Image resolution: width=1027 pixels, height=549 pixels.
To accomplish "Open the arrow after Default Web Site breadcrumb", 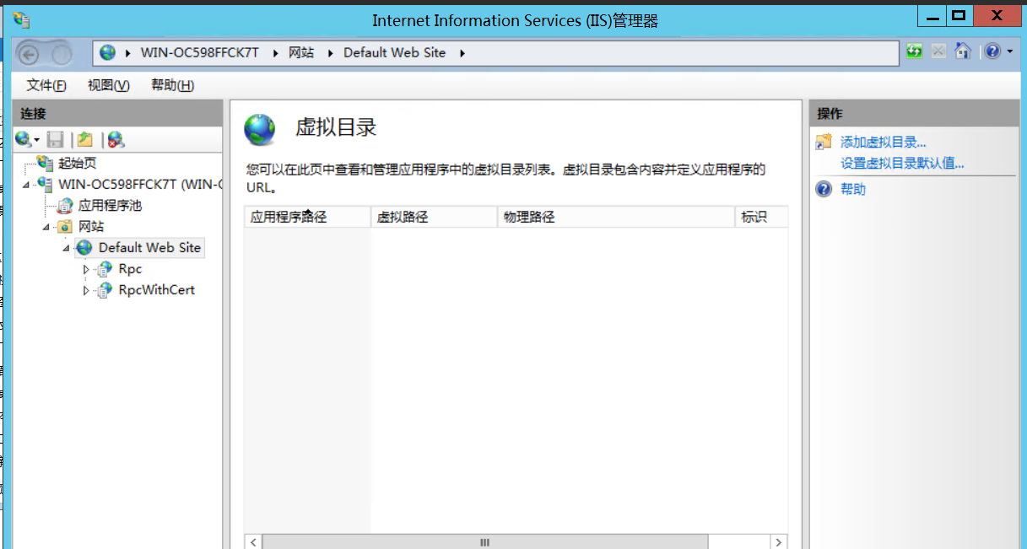I will pyautogui.click(x=462, y=52).
